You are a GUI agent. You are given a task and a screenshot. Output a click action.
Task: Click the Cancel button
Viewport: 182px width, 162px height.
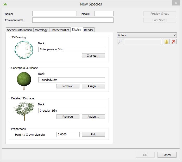[167, 155]
